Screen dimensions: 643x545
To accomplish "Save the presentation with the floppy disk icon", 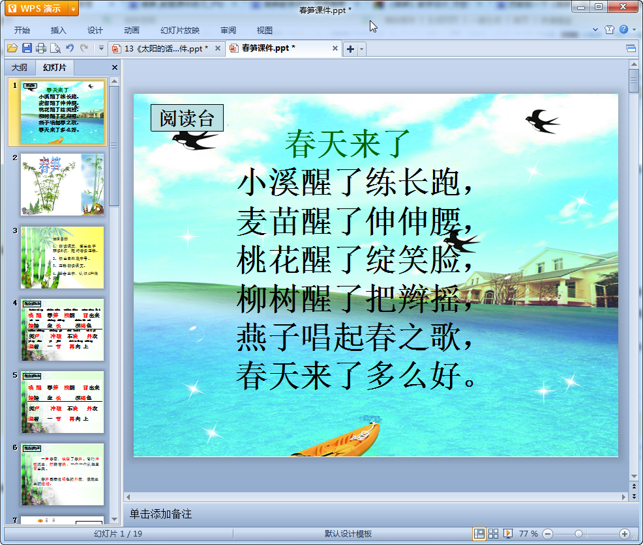I will coord(27,48).
